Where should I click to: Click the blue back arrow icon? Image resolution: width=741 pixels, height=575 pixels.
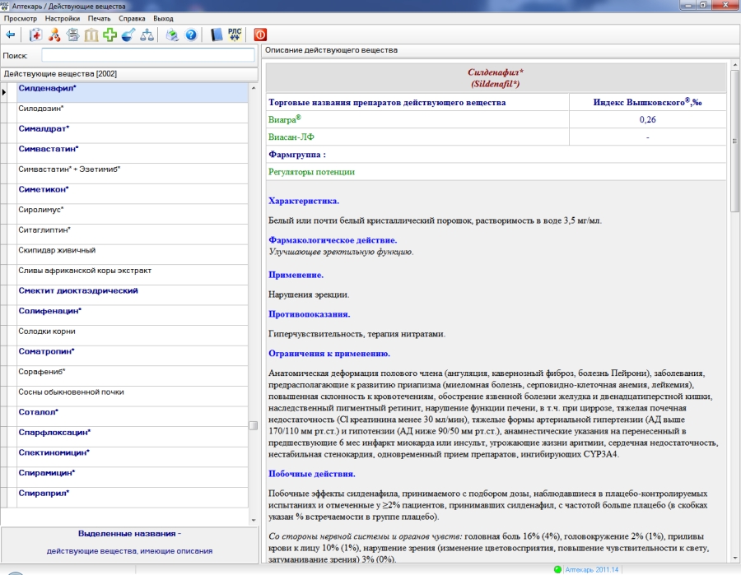pos(11,35)
